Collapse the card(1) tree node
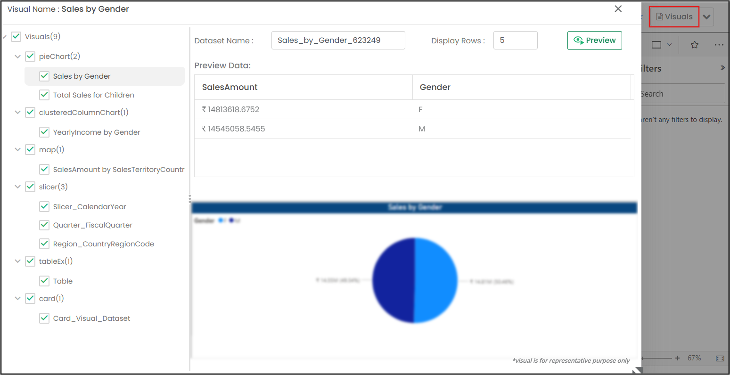The height and width of the screenshot is (375, 730). click(x=18, y=299)
